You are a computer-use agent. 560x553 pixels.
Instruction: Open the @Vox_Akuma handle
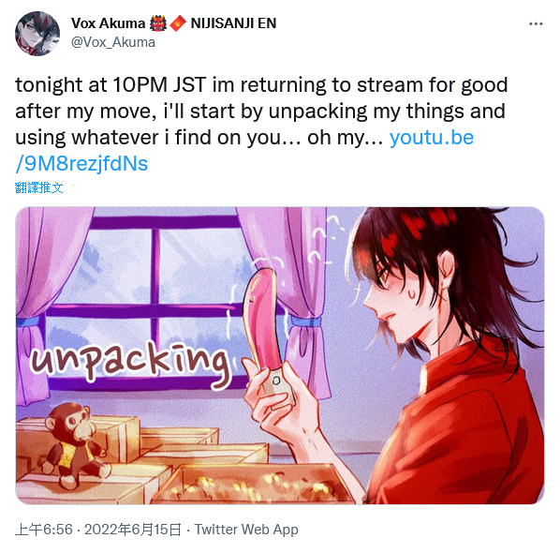coord(113,42)
